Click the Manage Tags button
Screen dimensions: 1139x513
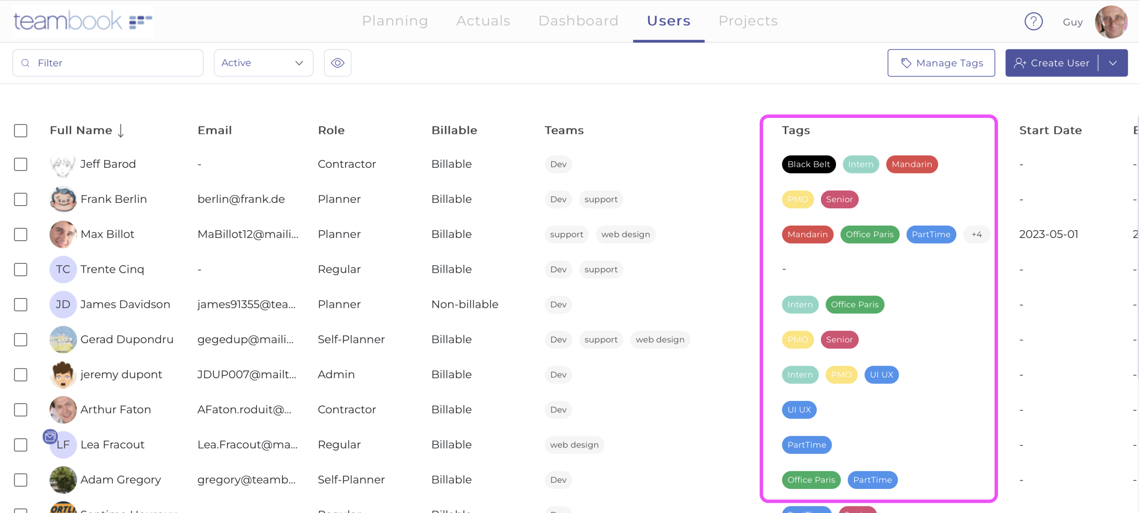click(941, 63)
